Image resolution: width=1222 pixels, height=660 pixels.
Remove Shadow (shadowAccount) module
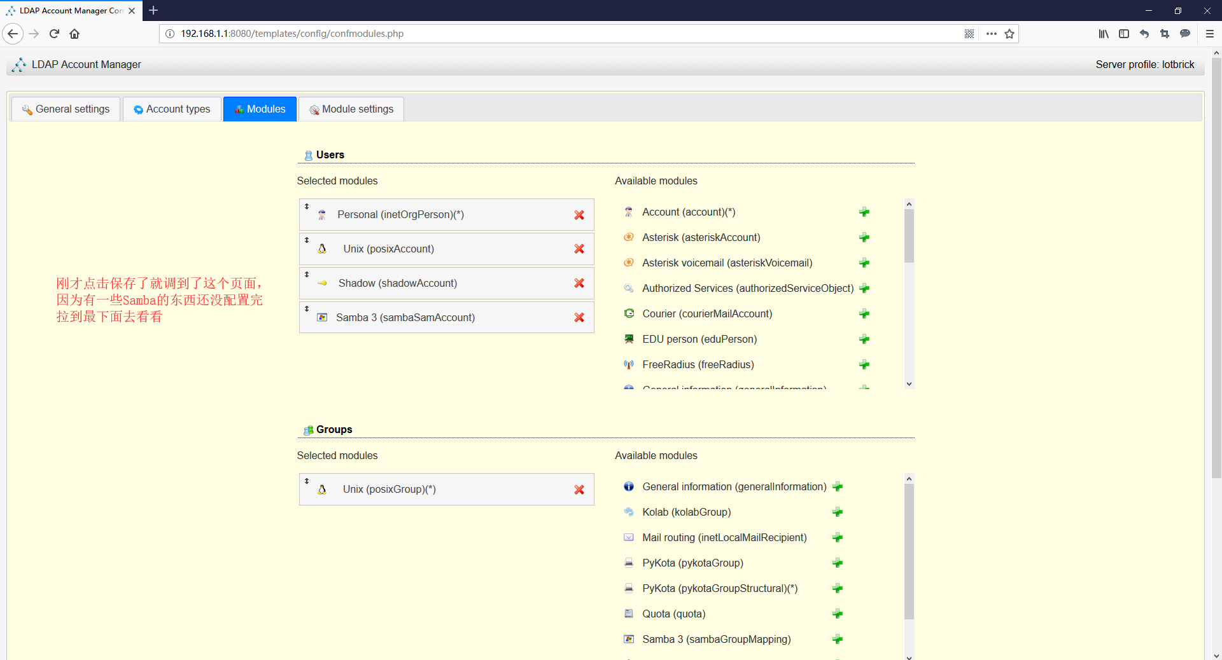tap(579, 283)
